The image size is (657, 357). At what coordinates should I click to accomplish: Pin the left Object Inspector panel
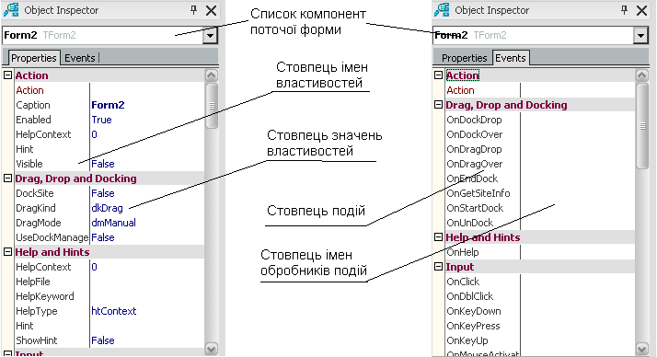pos(193,9)
